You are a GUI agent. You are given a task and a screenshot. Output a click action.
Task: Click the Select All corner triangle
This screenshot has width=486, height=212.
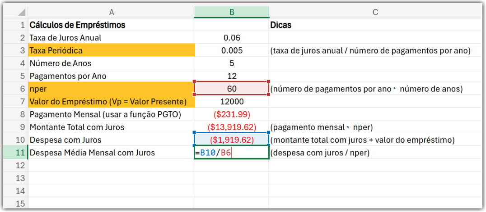(21, 12)
